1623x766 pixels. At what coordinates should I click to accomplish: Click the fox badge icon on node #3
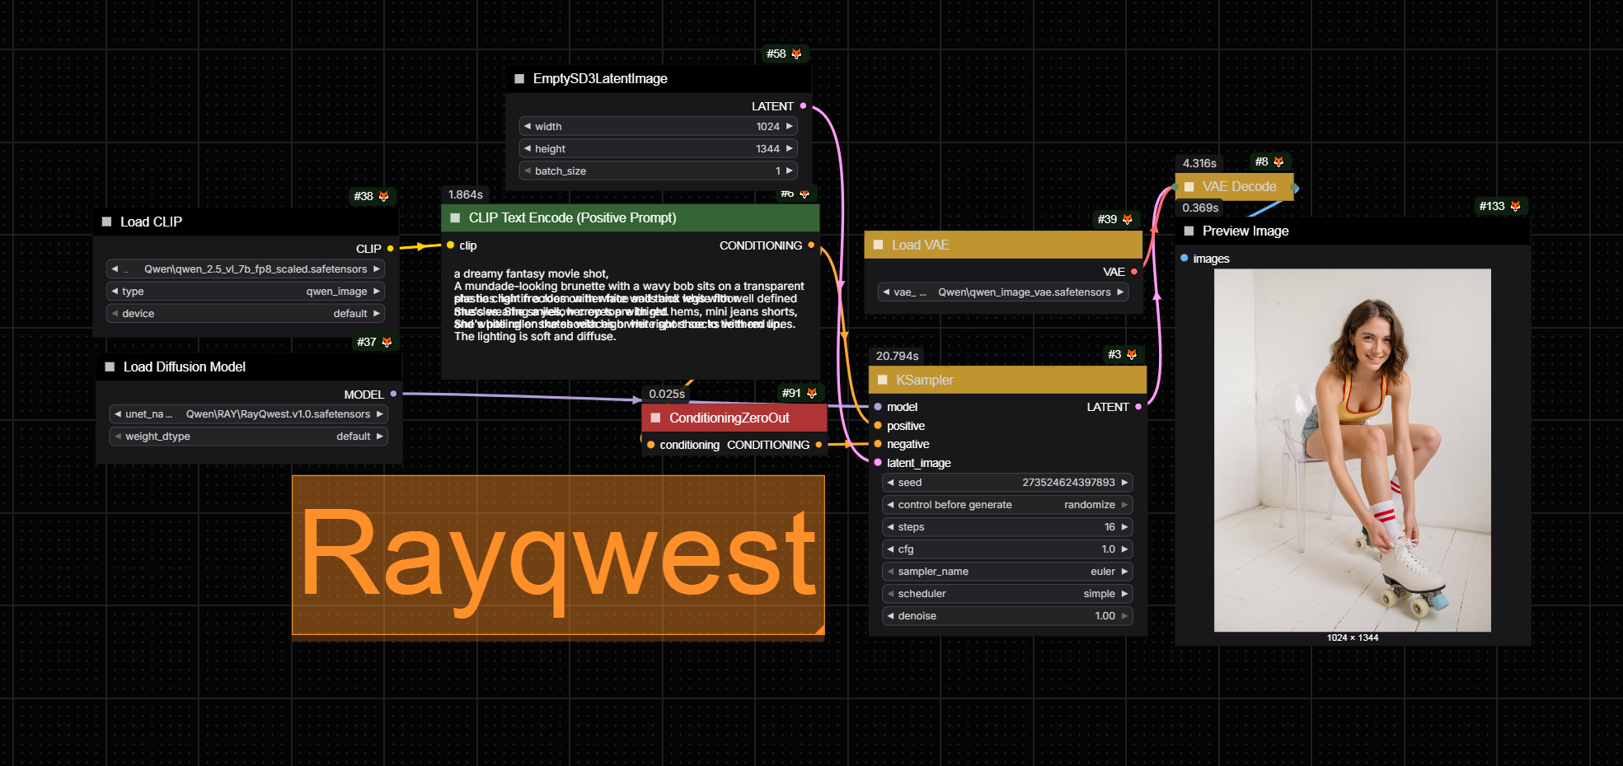pyautogui.click(x=1132, y=354)
